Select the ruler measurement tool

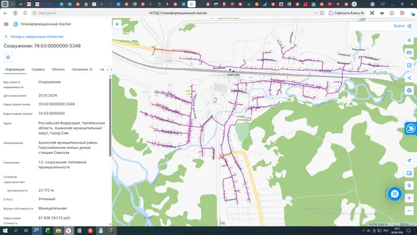tap(409, 53)
